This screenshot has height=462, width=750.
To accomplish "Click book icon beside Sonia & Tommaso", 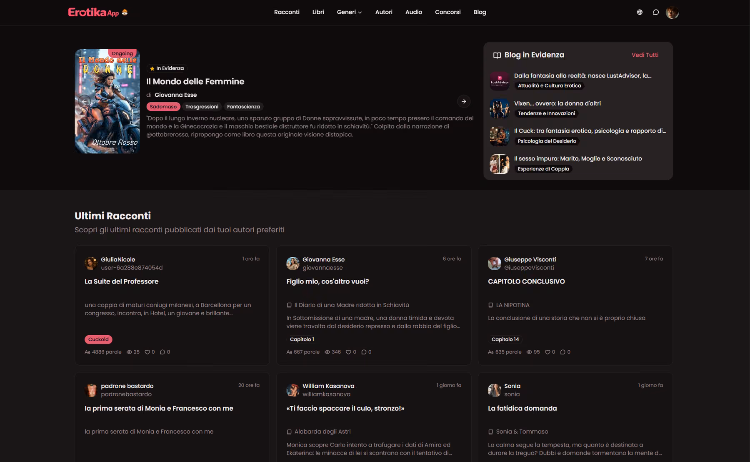I will pos(491,432).
